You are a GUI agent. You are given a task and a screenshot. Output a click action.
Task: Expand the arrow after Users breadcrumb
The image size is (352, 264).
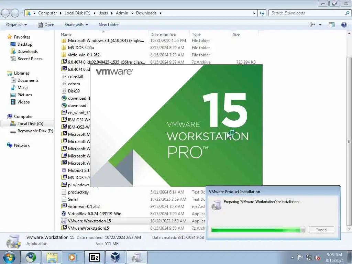(x=112, y=13)
